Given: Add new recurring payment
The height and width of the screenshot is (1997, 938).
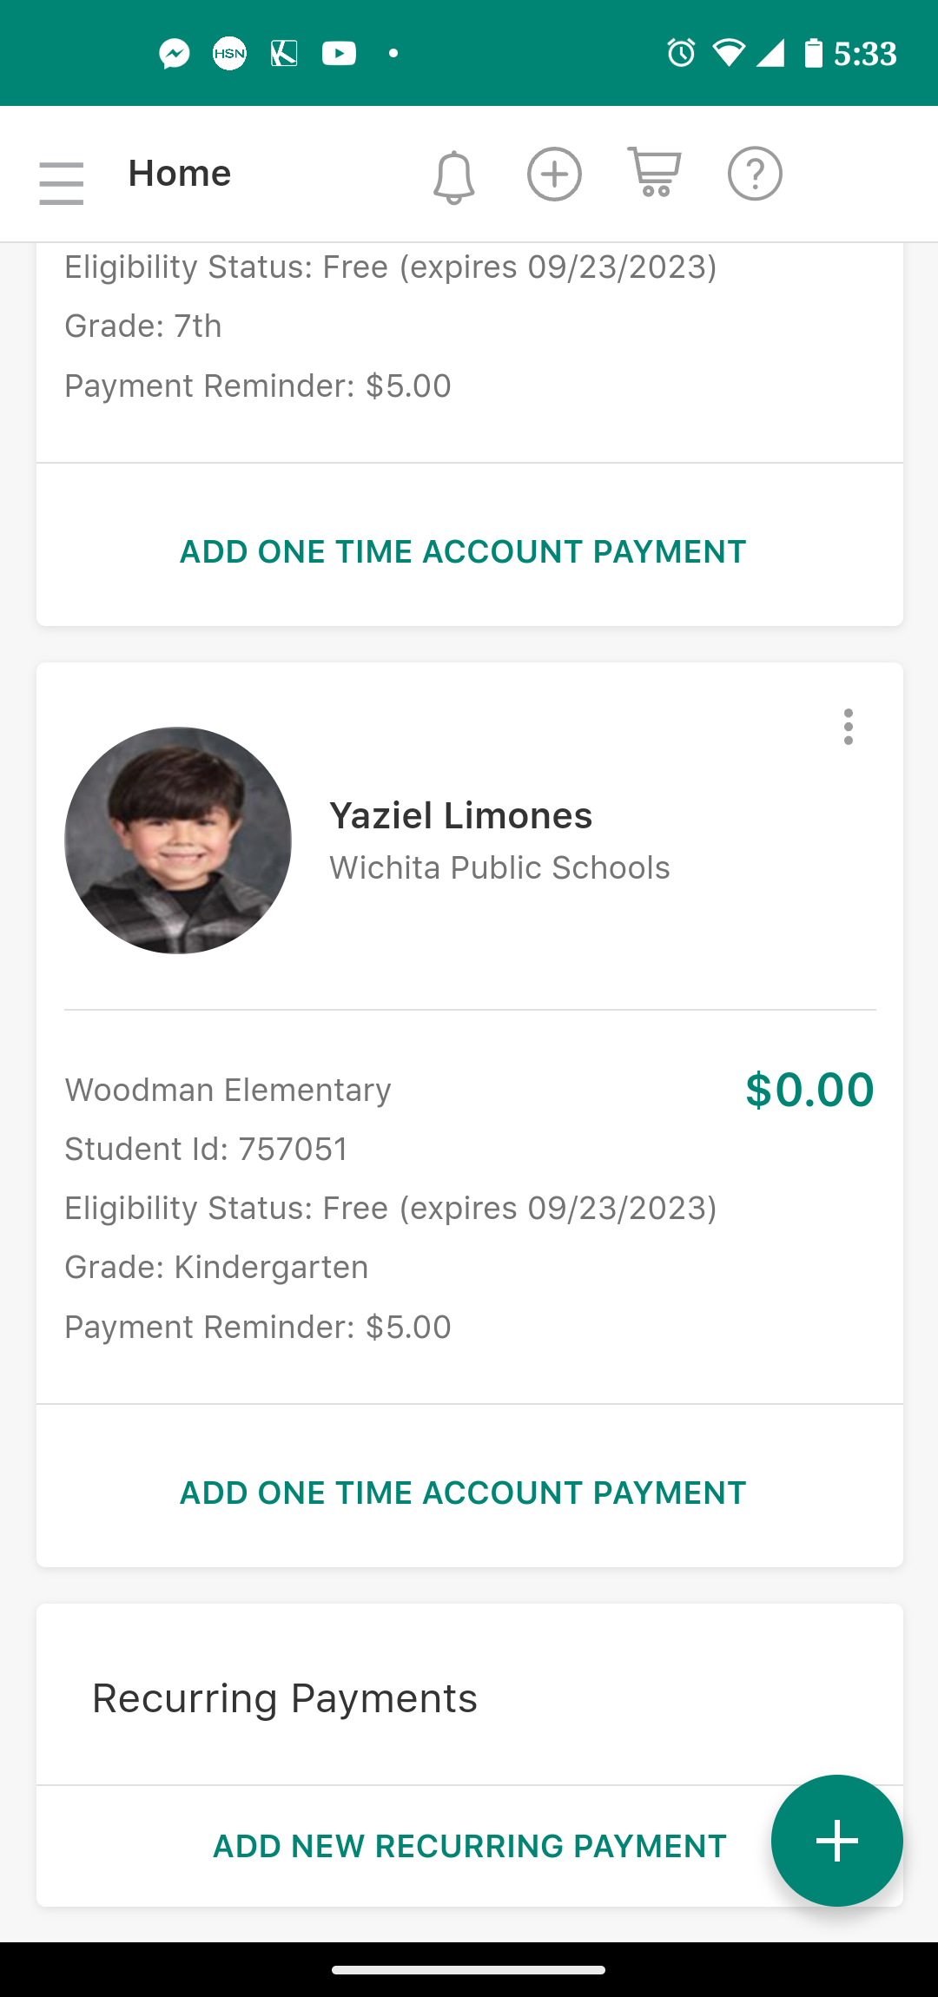Looking at the screenshot, I should click(x=470, y=1846).
